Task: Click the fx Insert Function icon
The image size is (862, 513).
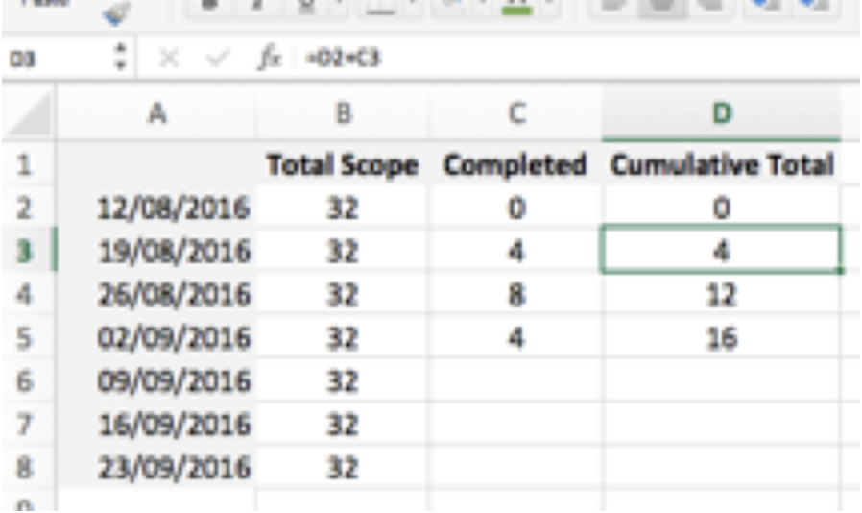Action: click(x=268, y=58)
